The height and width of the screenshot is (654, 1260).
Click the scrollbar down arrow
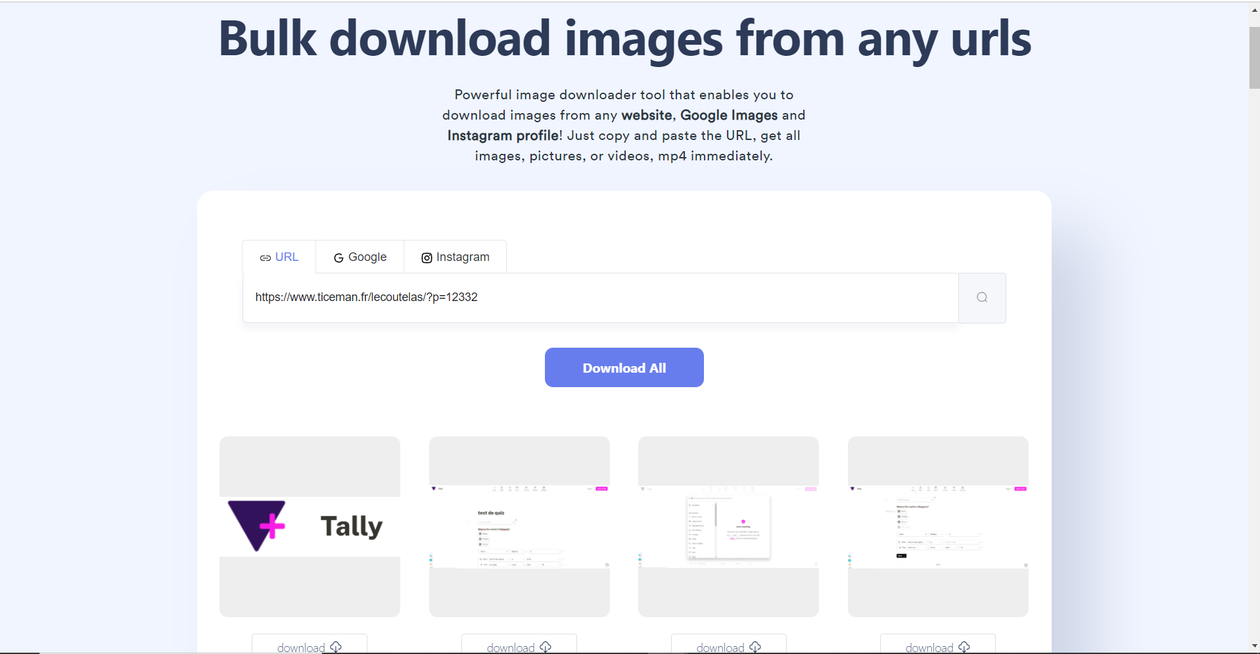tap(1254, 646)
